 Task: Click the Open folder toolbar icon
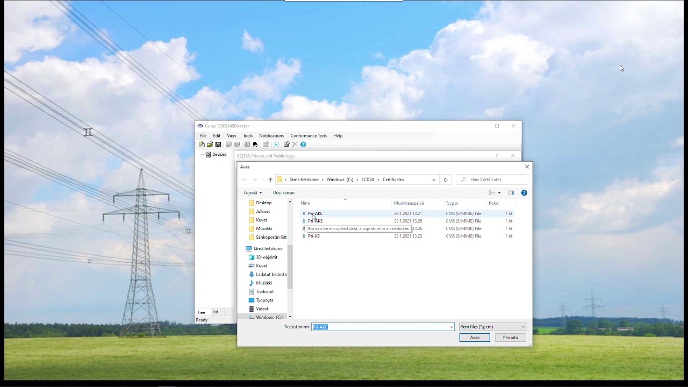click(210, 145)
